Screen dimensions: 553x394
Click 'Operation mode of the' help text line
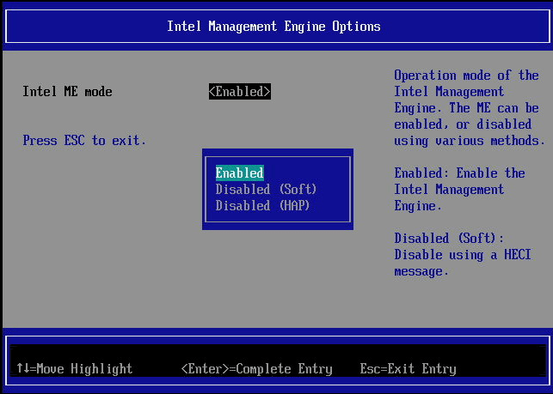point(466,76)
